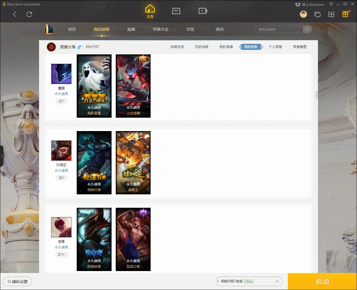Open 荣誉截图 sub-tab

click(300, 47)
